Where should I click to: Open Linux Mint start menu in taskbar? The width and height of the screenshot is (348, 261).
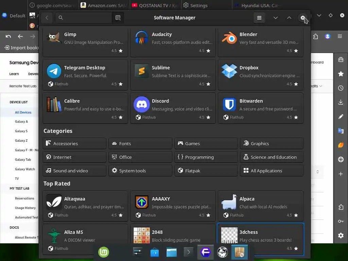pos(104,252)
